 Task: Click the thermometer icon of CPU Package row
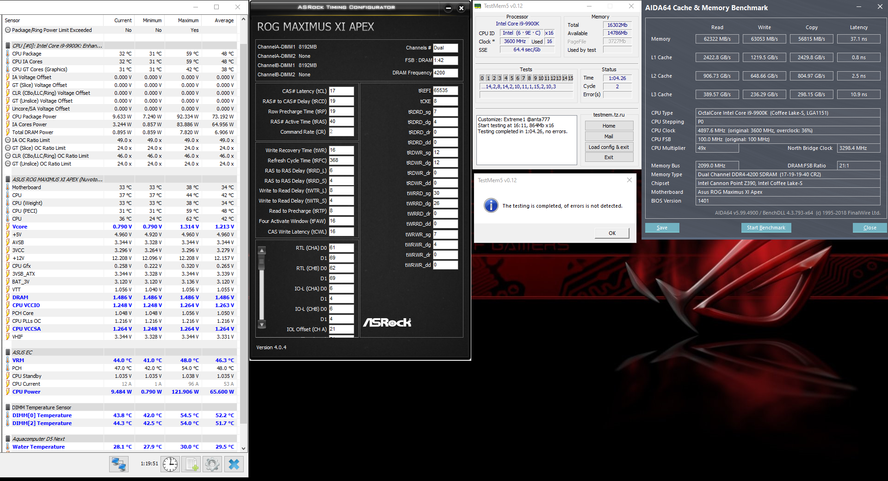pyautogui.click(x=8, y=54)
